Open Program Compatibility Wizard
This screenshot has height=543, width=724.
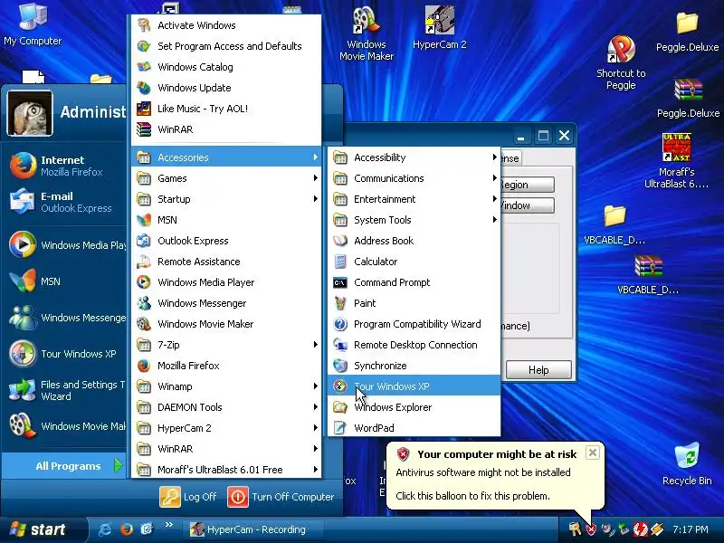pos(414,324)
